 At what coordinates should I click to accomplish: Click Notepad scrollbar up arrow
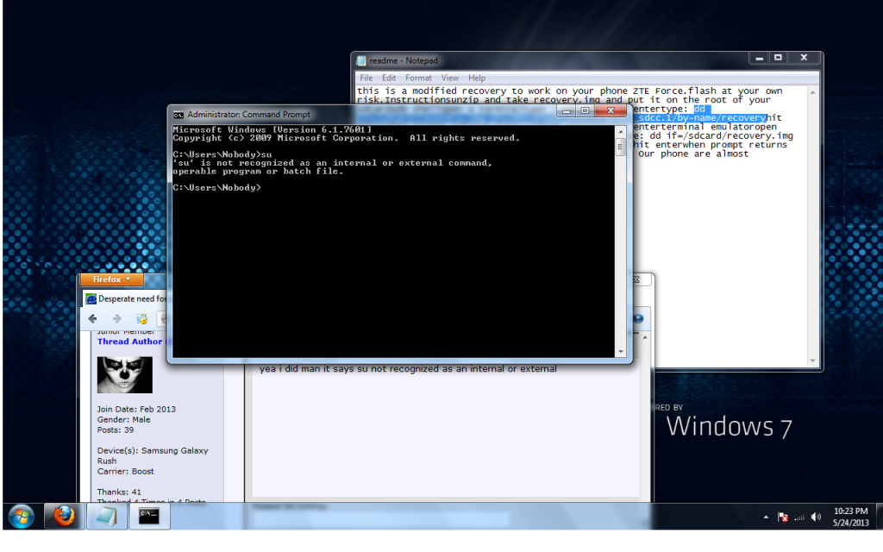(812, 91)
